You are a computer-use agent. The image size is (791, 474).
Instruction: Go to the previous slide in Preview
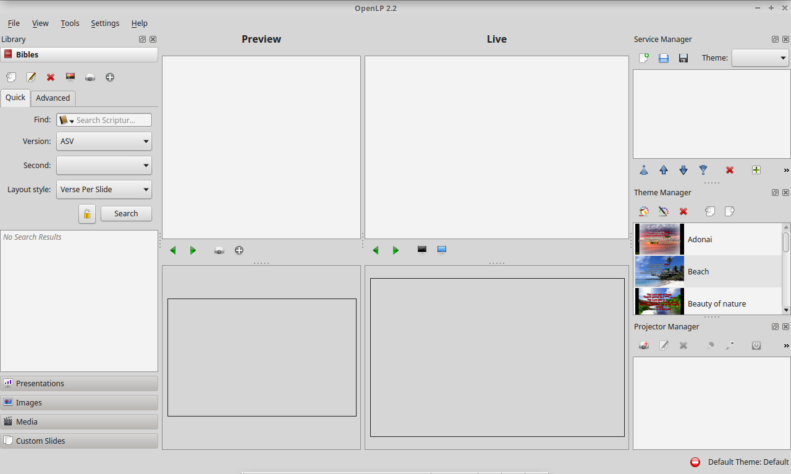click(x=173, y=250)
